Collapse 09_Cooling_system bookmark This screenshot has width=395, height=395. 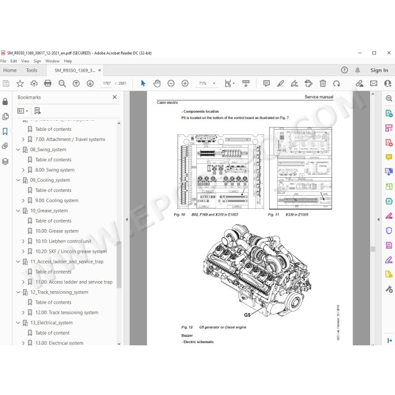coord(18,180)
